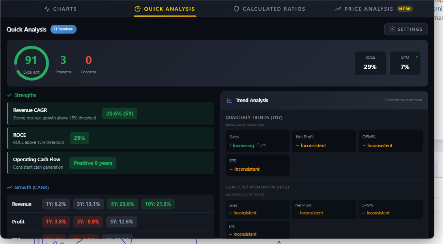Viewport: 443px width, 244px height.
Task: Click the green up arrow on OPM card
Action: click(x=417, y=58)
